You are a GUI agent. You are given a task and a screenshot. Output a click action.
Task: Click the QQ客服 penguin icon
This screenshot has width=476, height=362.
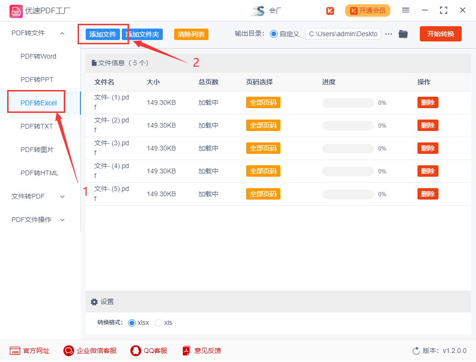coord(136,351)
